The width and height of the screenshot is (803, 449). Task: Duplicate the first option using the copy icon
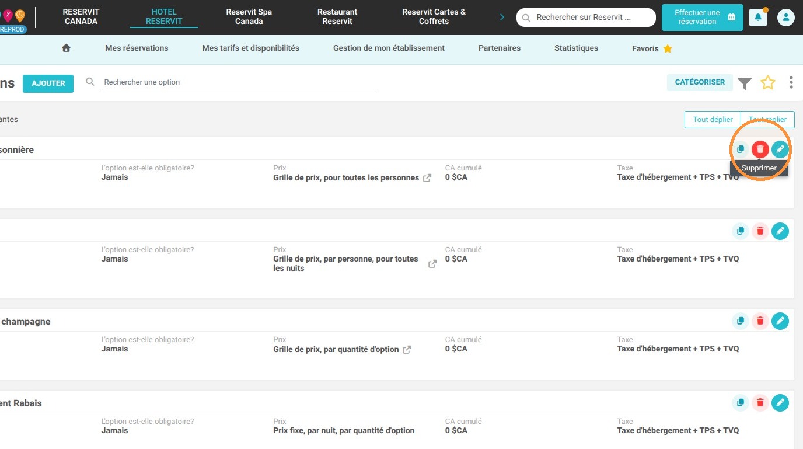(x=741, y=149)
